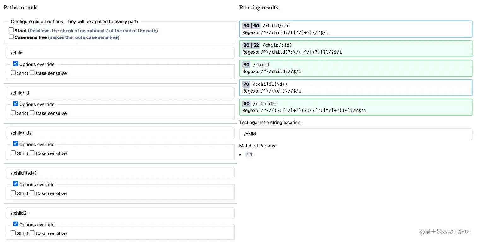Focus the test string location input
Screen dimensions: 477x242
[356, 134]
